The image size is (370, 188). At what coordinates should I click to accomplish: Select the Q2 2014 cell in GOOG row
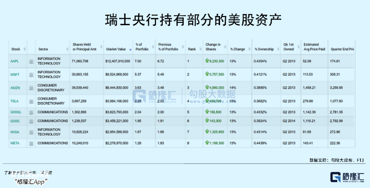[x=289, y=121]
